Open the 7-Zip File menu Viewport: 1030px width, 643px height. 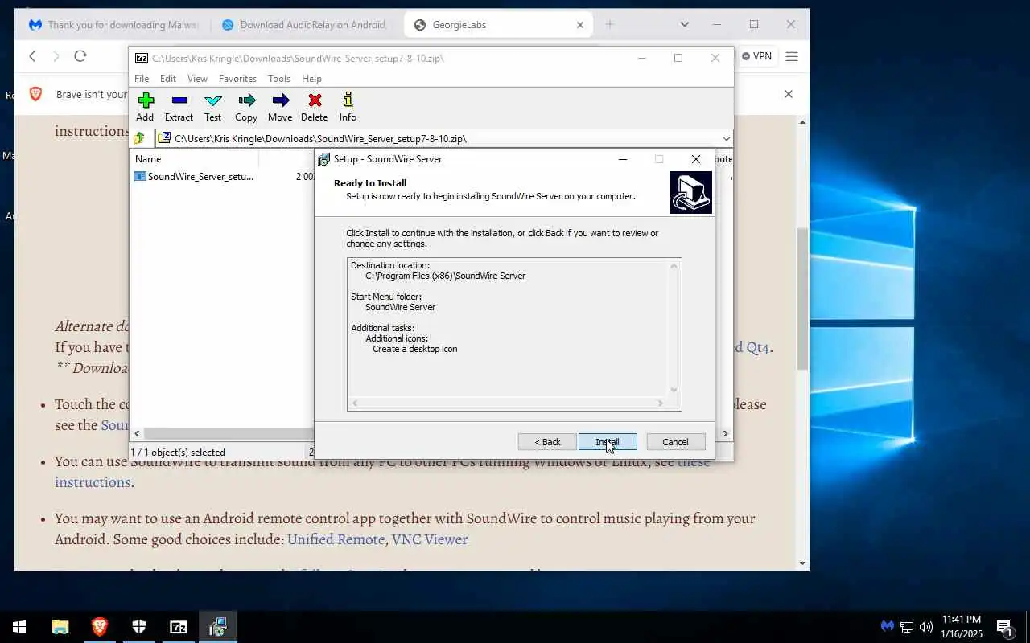tap(142, 79)
